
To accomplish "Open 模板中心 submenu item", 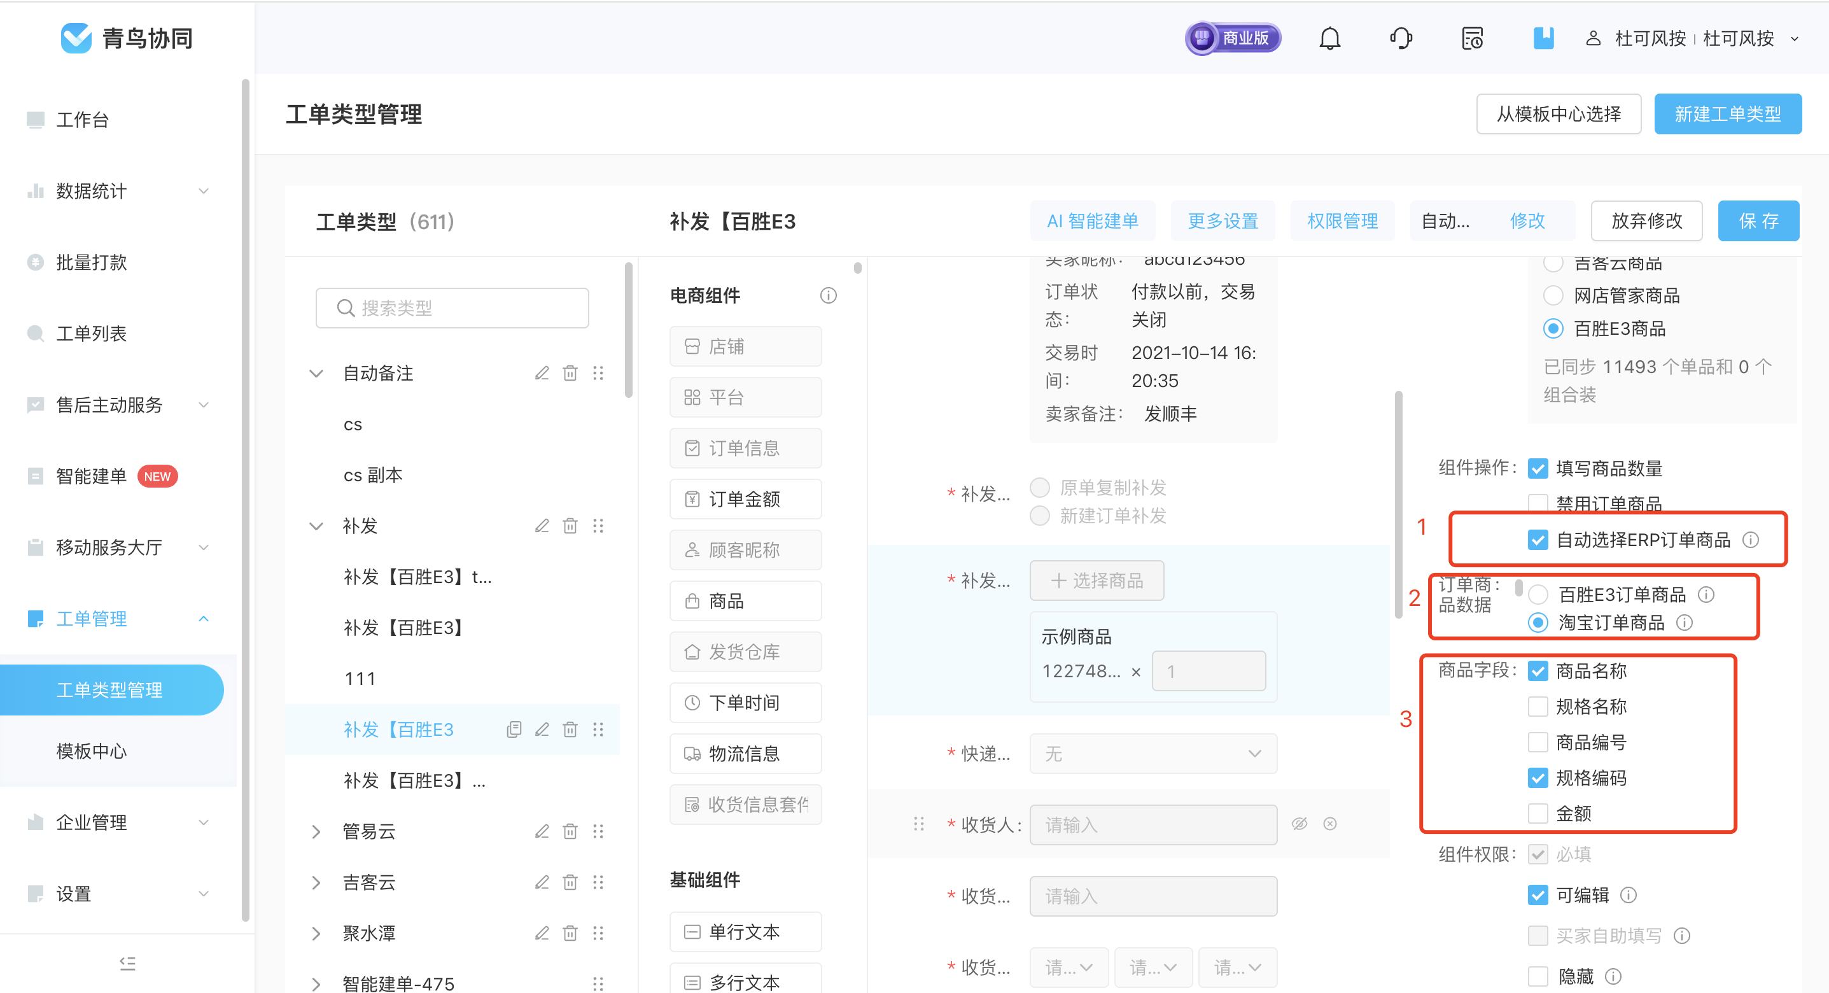I will click(92, 750).
